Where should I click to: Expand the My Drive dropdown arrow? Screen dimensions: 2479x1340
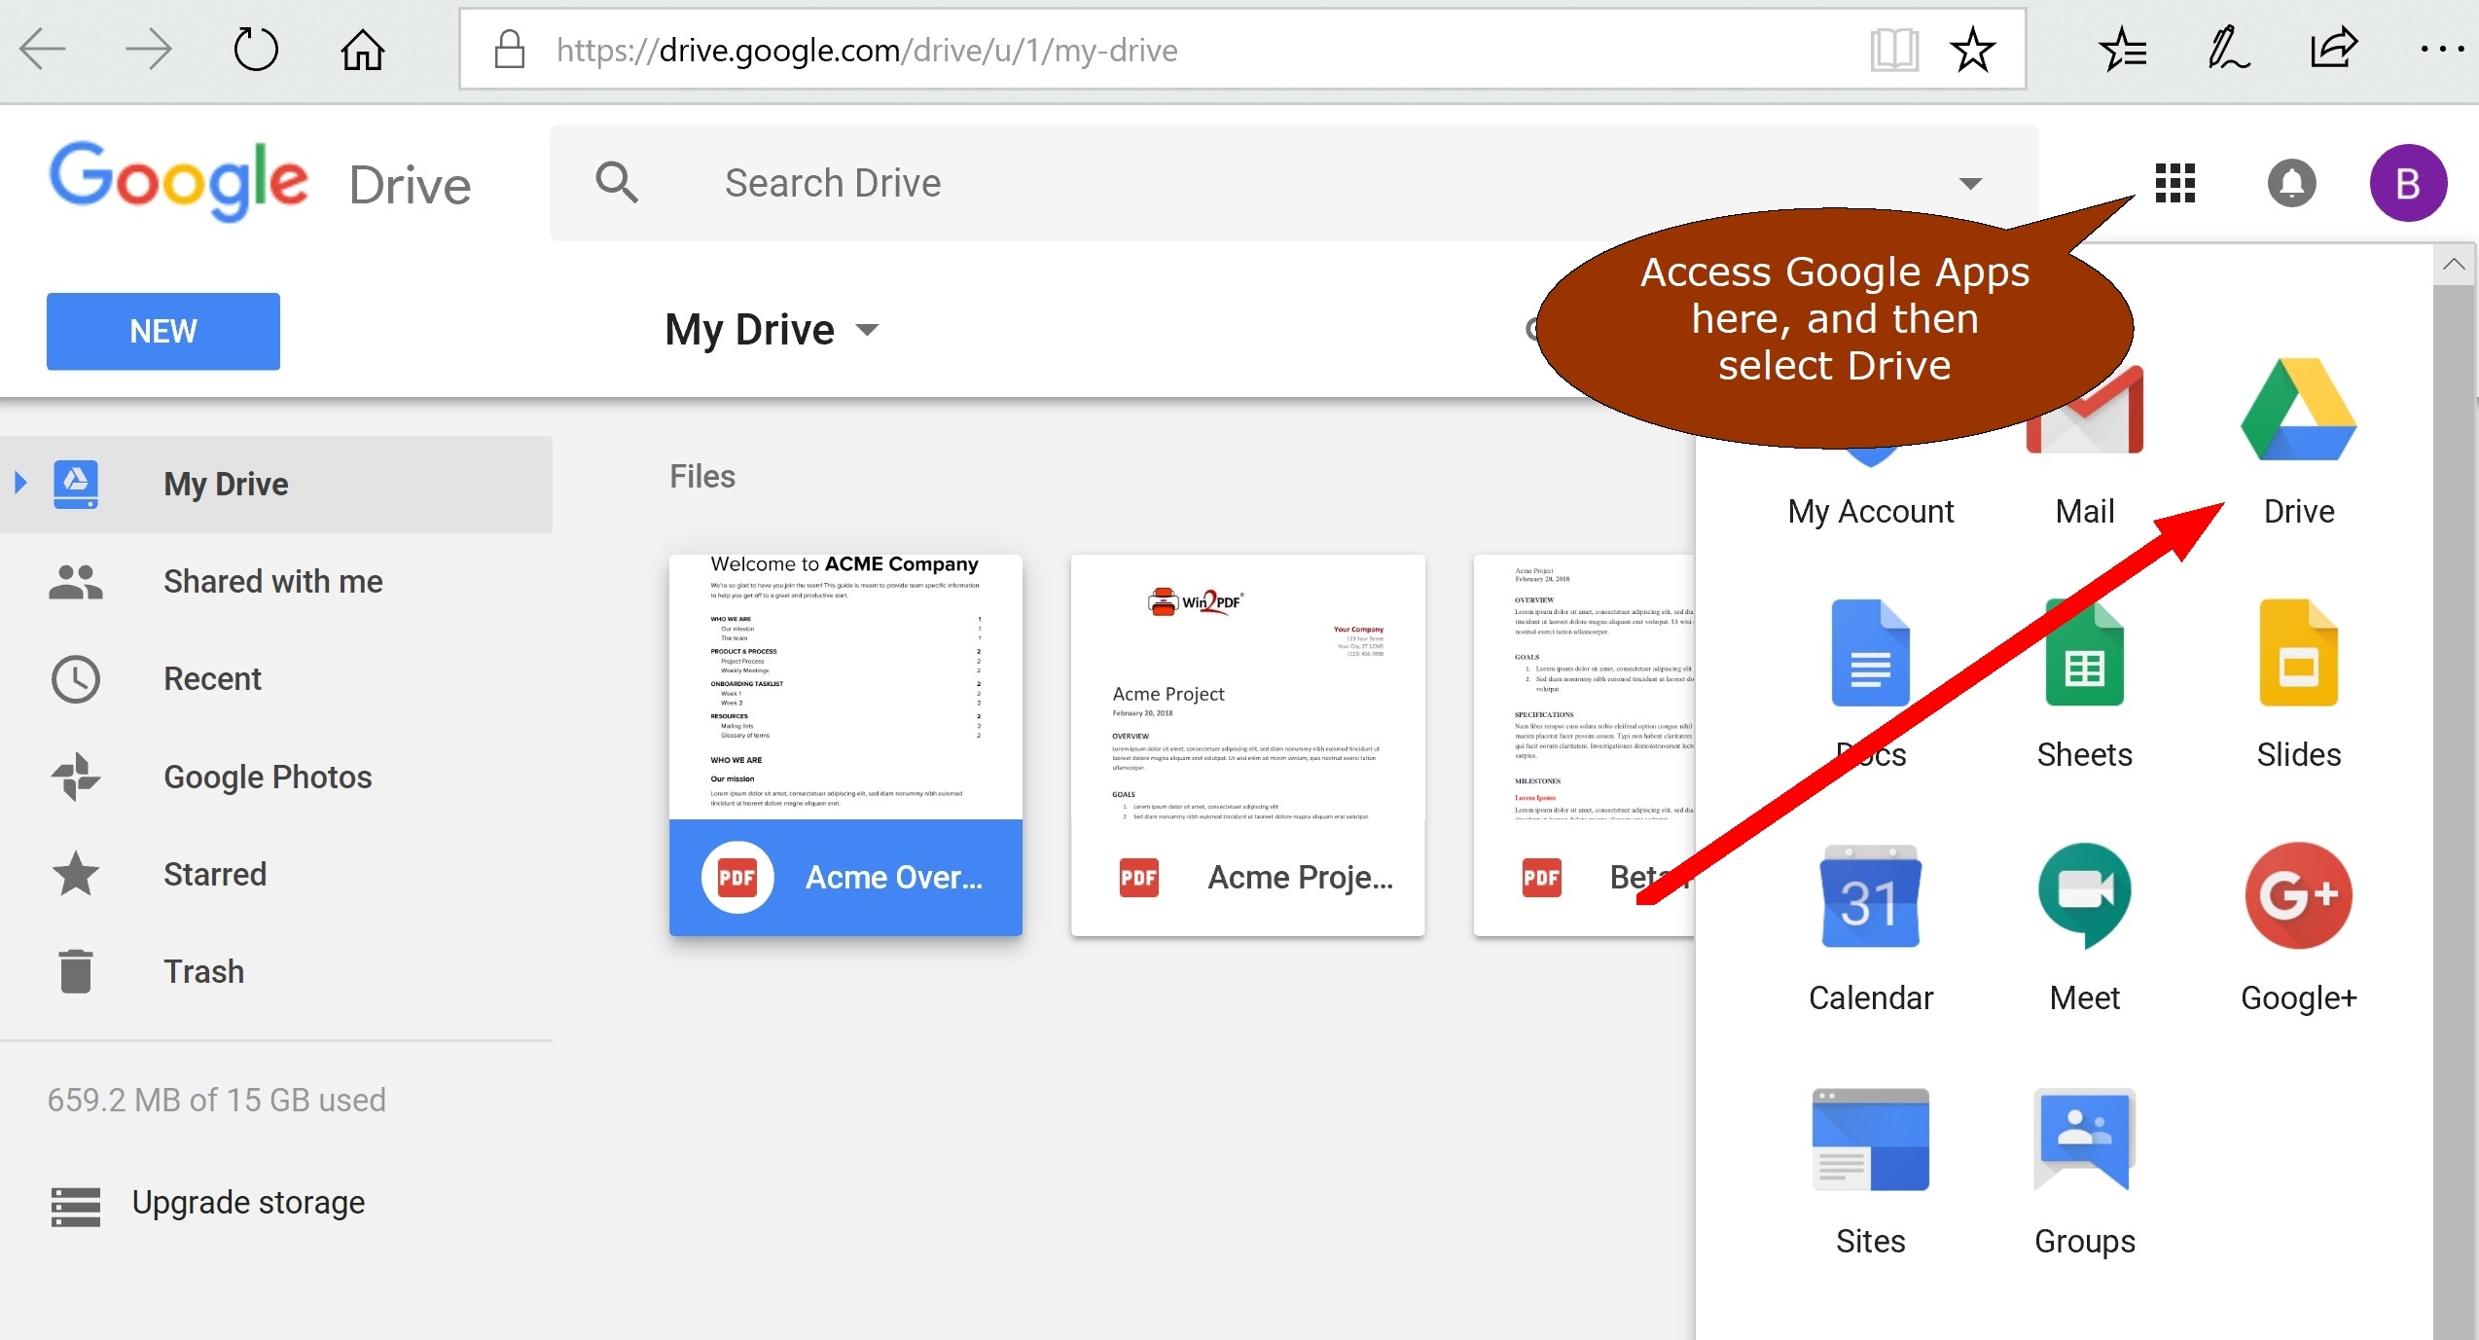click(868, 331)
